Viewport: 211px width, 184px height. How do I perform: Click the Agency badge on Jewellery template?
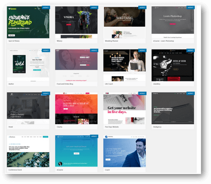click(191, 50)
